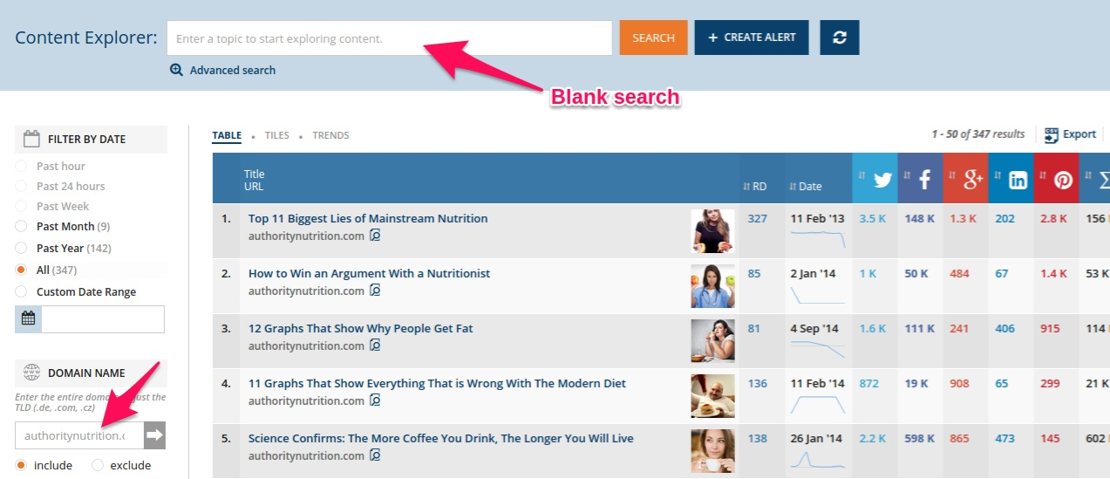1110x479 pixels.
Task: Click Twitter count 3.5 K
Action: [x=872, y=219]
